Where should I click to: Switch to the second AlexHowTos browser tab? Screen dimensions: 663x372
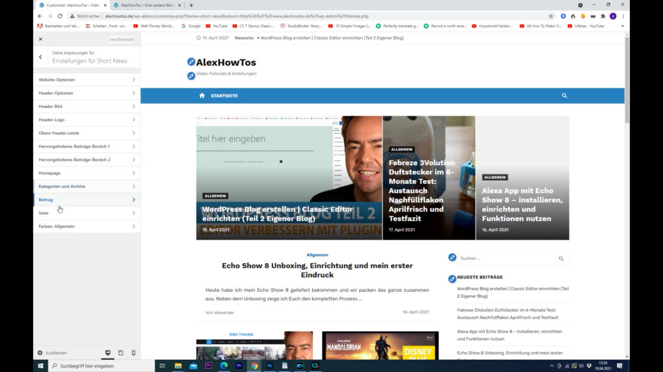click(x=147, y=5)
